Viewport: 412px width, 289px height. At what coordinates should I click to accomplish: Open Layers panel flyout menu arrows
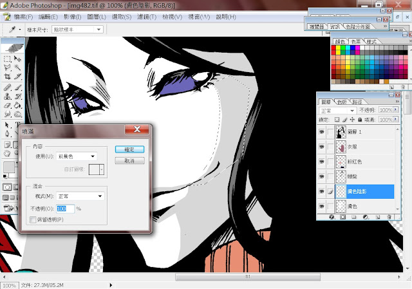(x=397, y=102)
